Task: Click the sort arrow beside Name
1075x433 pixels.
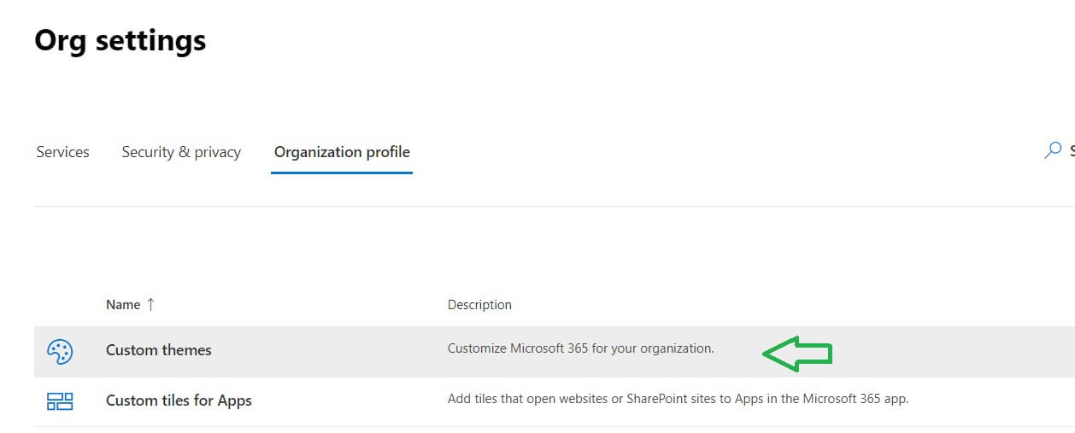Action: click(x=151, y=304)
